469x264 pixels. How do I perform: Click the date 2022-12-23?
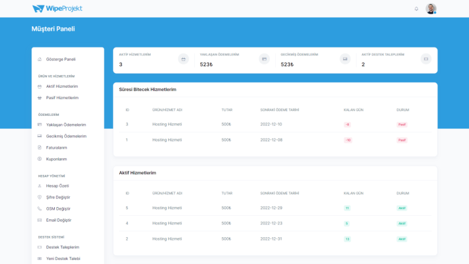tap(271, 223)
